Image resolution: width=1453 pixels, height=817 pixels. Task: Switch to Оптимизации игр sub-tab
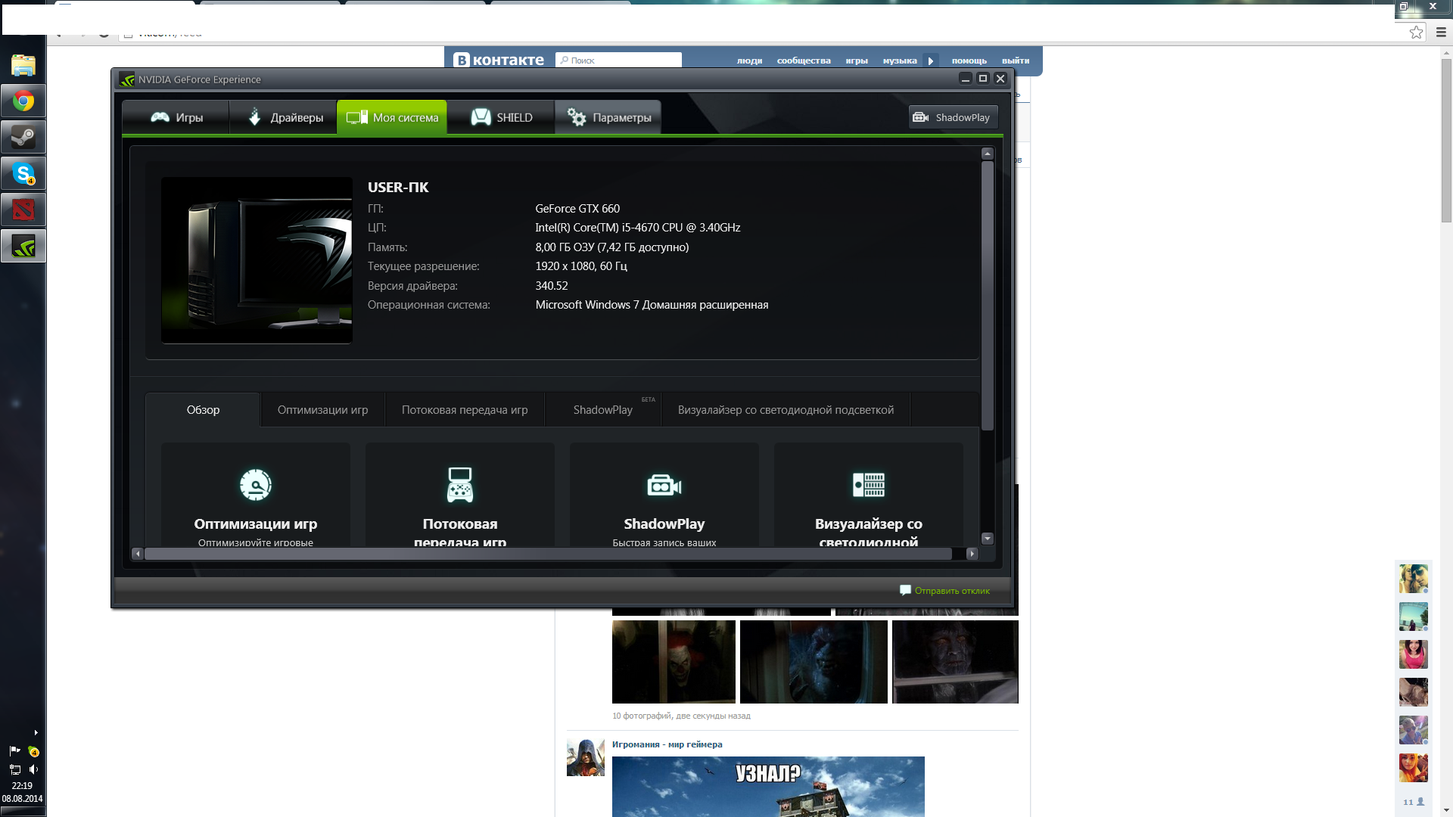coord(322,410)
